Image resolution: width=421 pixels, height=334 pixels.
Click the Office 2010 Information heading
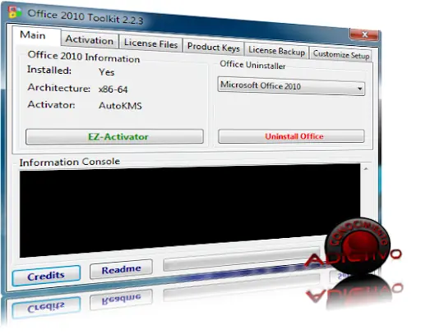coord(84,57)
